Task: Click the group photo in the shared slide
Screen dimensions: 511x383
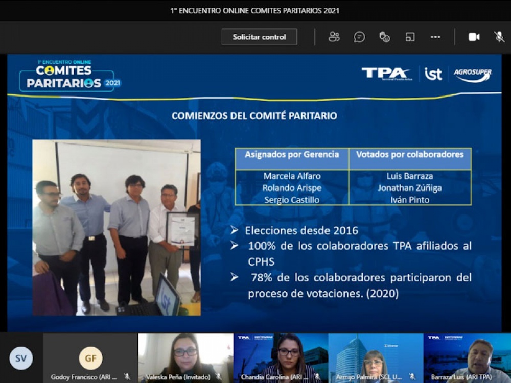Action: pyautogui.click(x=117, y=228)
